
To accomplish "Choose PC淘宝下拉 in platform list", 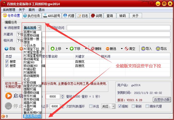I will pos(32,49).
